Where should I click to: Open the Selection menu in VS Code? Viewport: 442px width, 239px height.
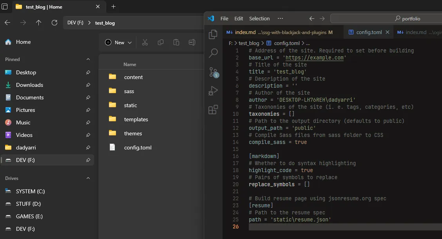pyautogui.click(x=259, y=18)
